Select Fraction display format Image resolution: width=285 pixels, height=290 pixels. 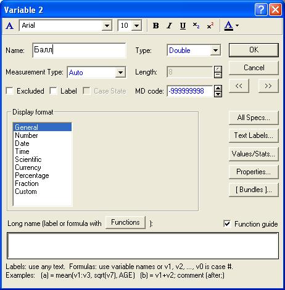pos(43,183)
